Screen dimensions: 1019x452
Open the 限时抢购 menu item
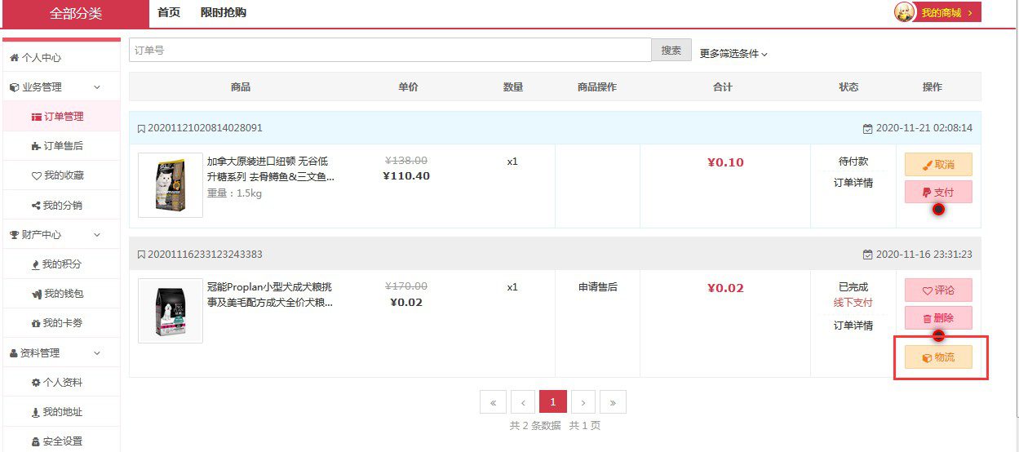pyautogui.click(x=224, y=13)
